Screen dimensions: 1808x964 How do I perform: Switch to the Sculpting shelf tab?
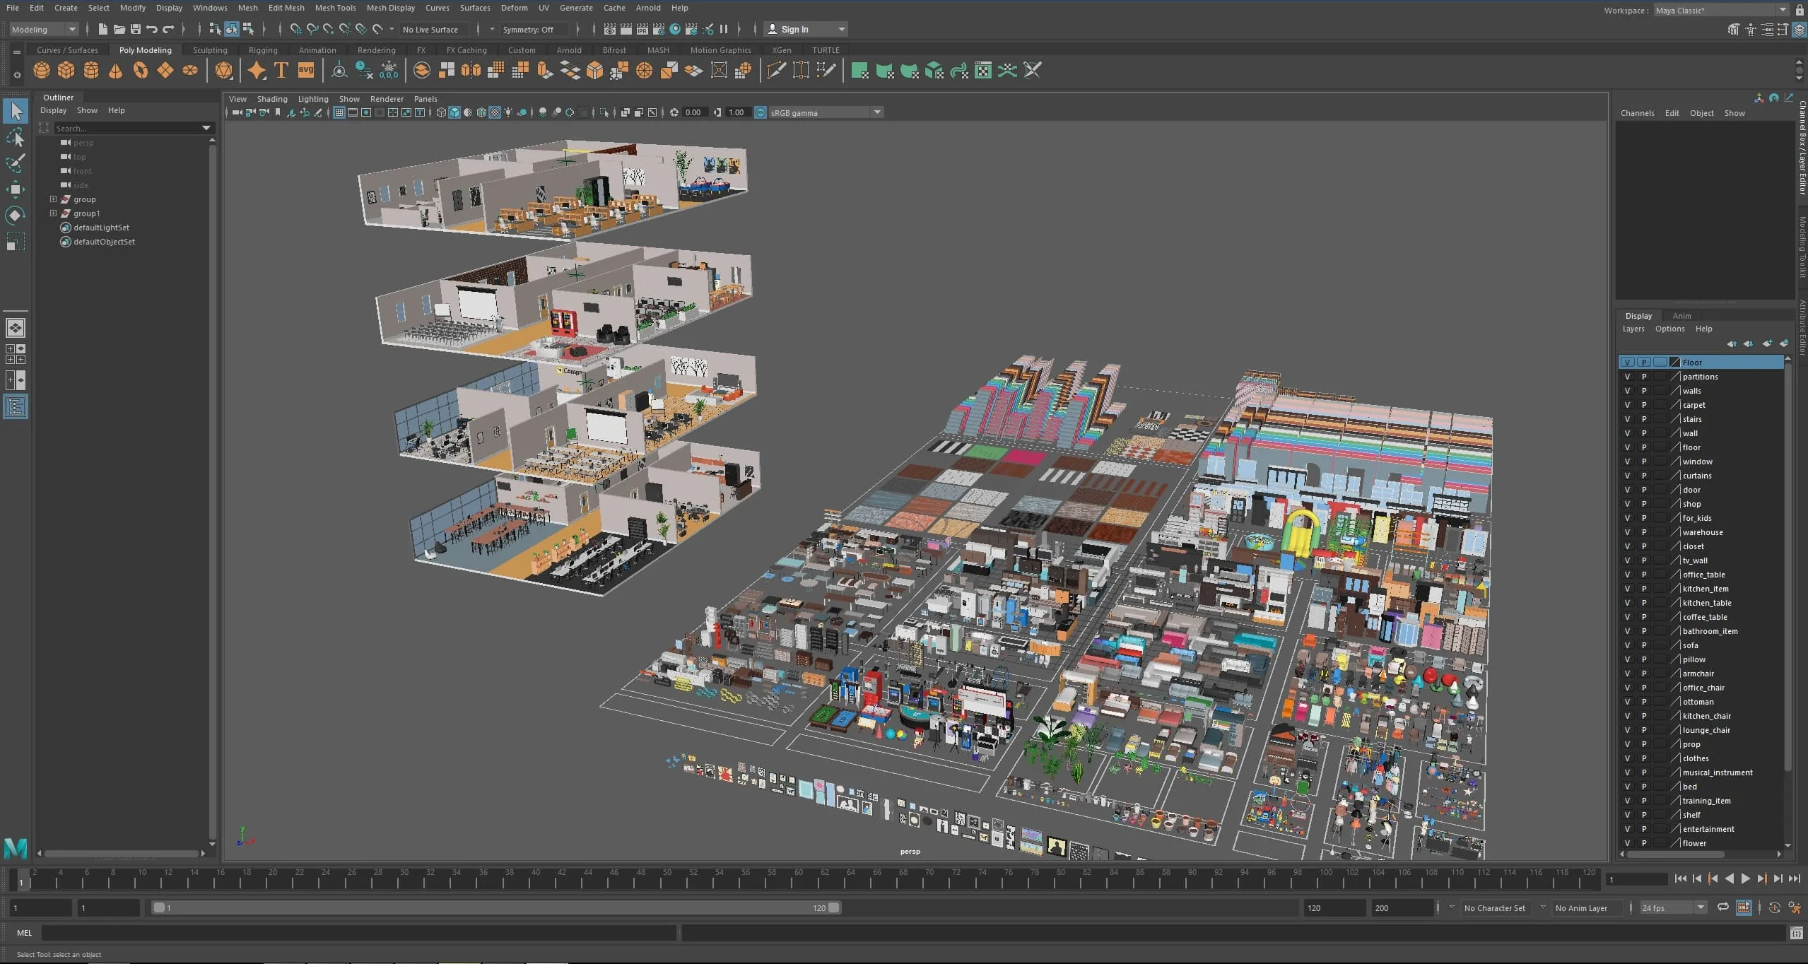(210, 50)
